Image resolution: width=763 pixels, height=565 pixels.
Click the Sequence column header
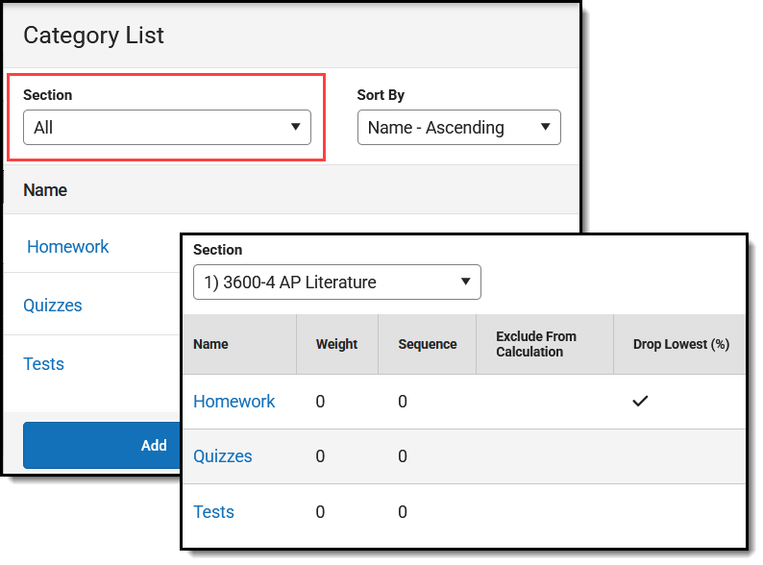428,344
